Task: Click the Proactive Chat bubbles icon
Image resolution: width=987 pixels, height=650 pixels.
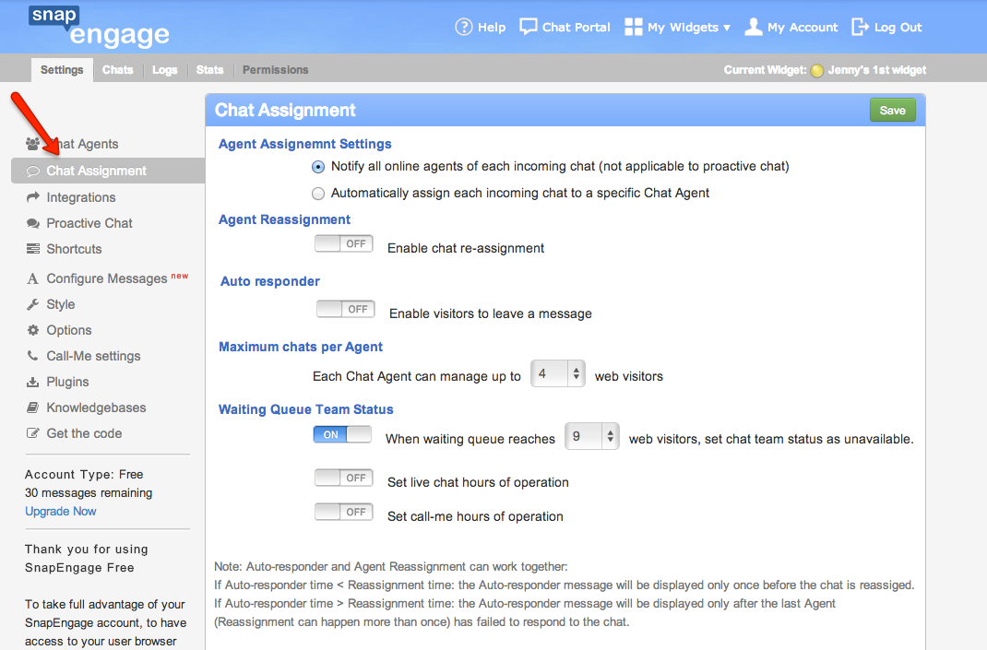Action: [x=32, y=223]
